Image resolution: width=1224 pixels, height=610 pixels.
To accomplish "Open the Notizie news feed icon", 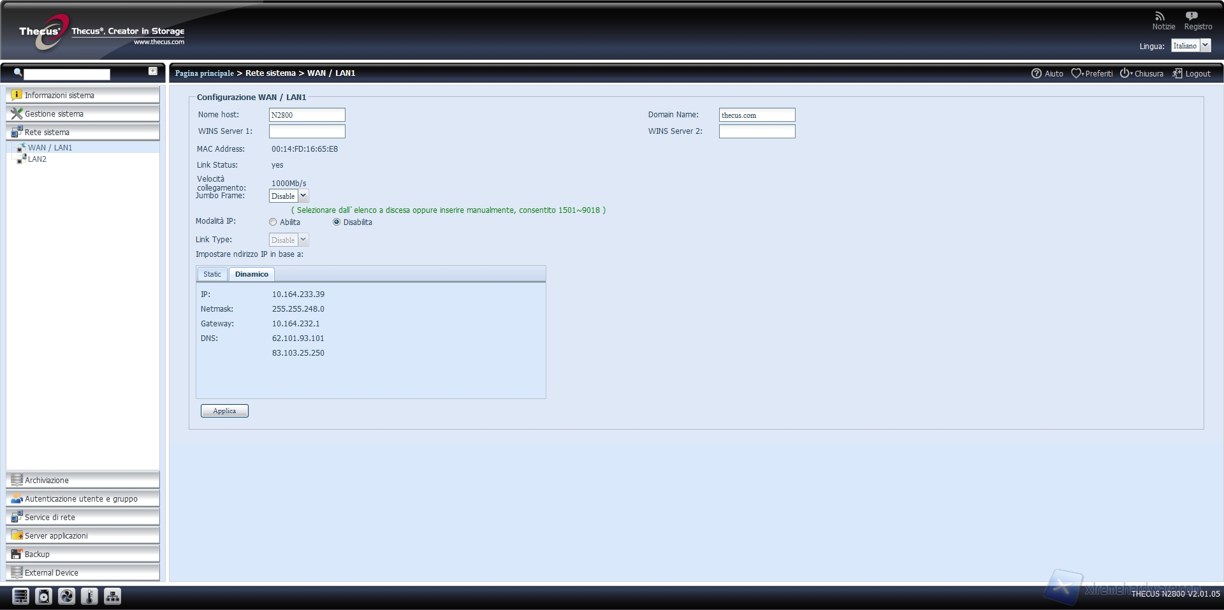I will pyautogui.click(x=1160, y=17).
